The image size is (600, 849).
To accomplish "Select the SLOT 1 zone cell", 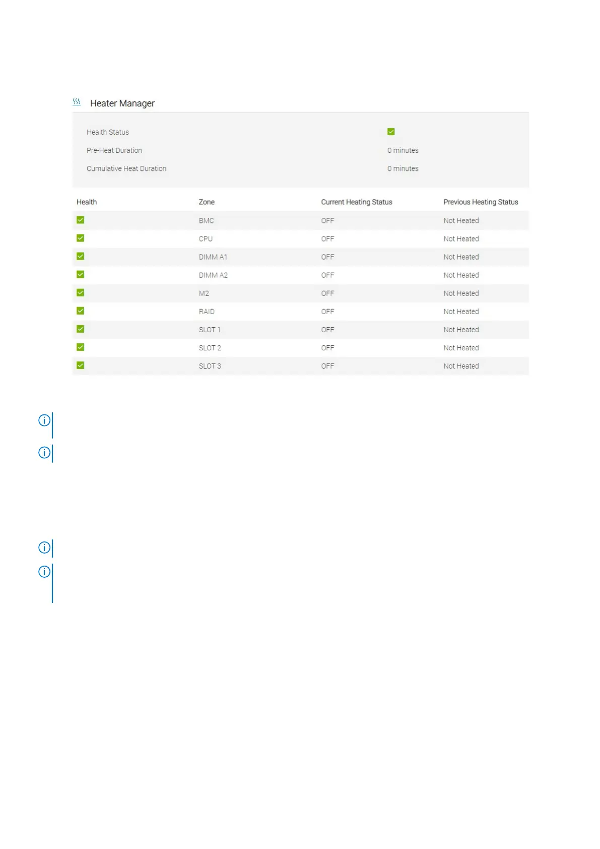I will click(x=210, y=330).
